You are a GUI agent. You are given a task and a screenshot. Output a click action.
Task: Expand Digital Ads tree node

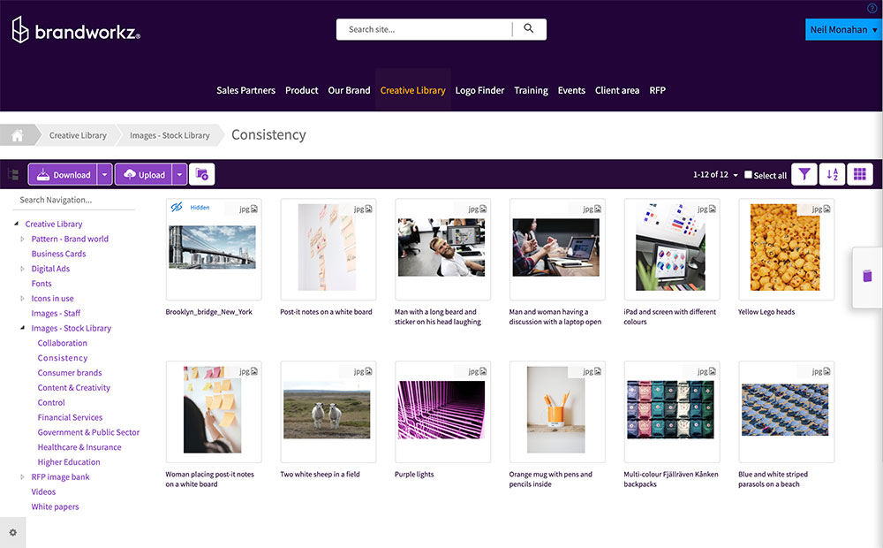click(23, 269)
